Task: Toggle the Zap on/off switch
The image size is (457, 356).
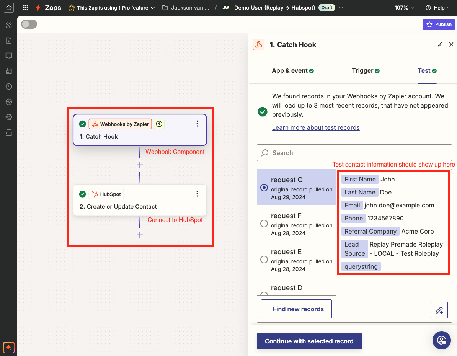Action: (29, 24)
